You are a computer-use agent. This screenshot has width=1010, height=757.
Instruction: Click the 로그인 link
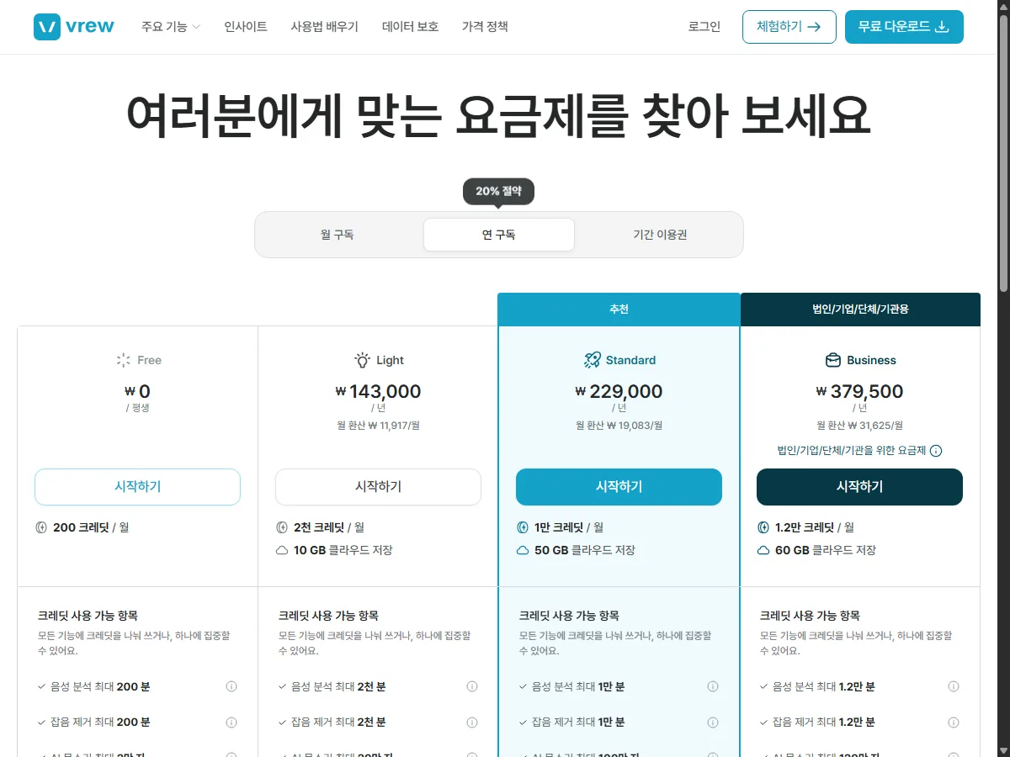(x=704, y=27)
